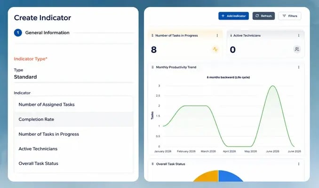Click the '6 months backward (Life cycle)' chart title
The image size is (319, 188).
tap(228, 77)
